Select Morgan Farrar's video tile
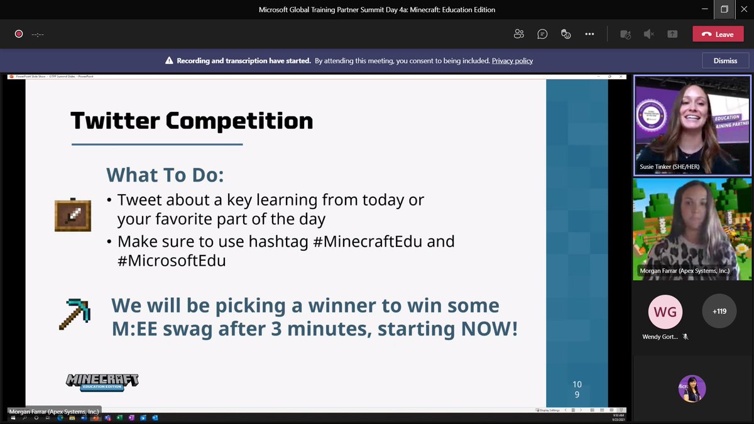 pos(692,229)
